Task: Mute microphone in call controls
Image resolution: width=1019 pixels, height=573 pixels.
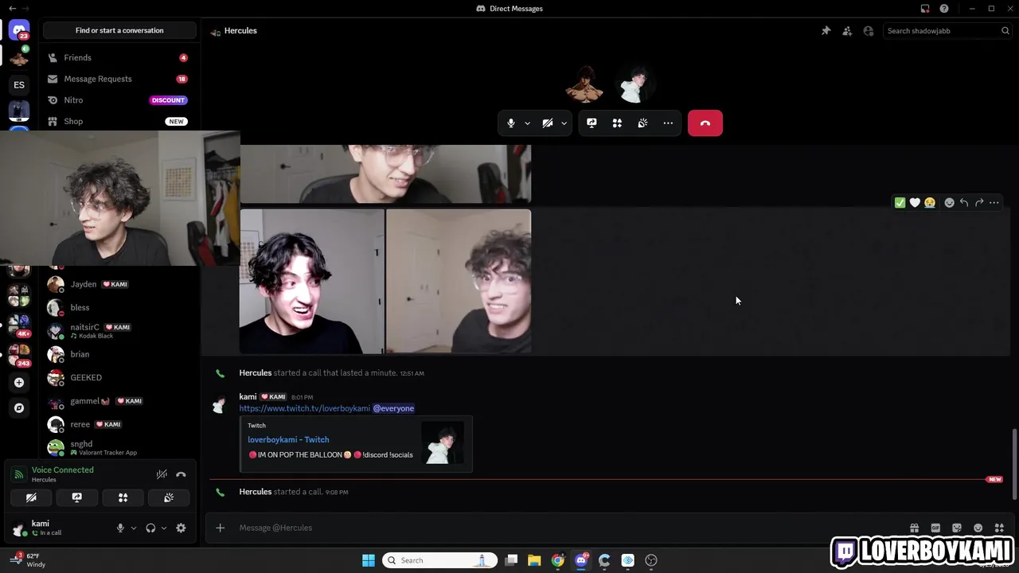Action: (x=511, y=123)
